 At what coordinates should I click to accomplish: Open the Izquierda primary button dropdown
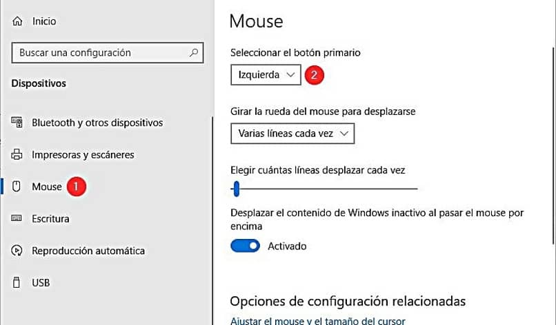[266, 75]
